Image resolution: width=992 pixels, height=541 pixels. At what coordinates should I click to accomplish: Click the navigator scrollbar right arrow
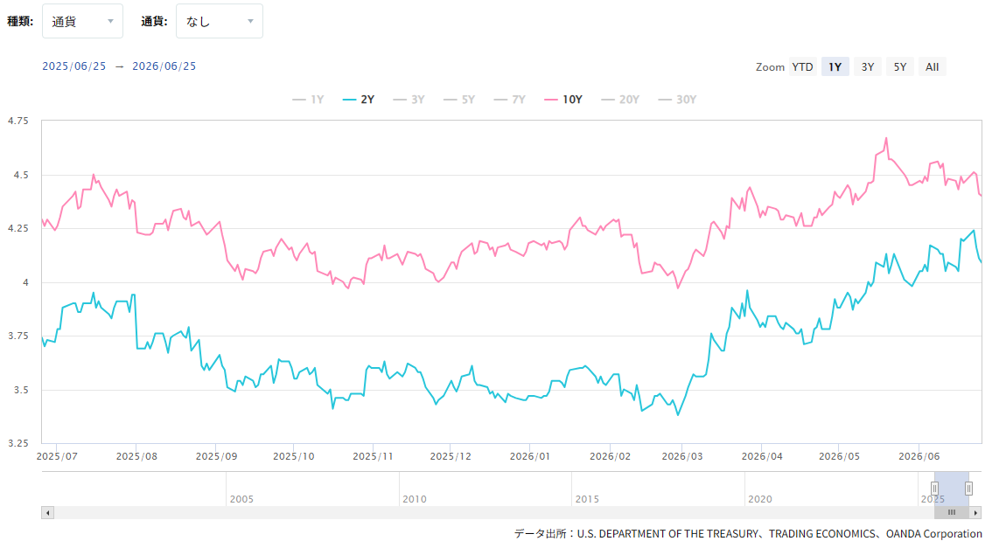pos(975,512)
